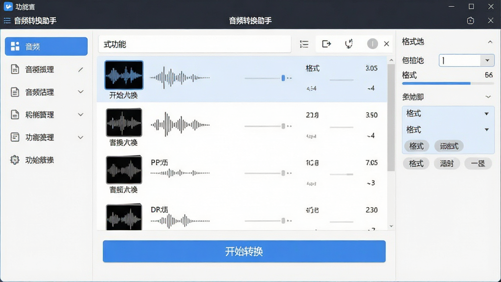Switch to list view using the toolbar list icon
This screenshot has width=501, height=282.
304,44
